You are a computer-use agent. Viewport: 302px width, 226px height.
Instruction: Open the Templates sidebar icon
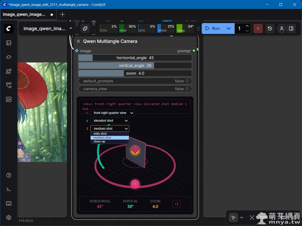pos(9,99)
